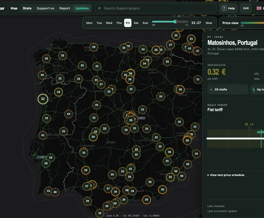
Task: Select the 34 marker in Basque Country
Action: [144, 63]
